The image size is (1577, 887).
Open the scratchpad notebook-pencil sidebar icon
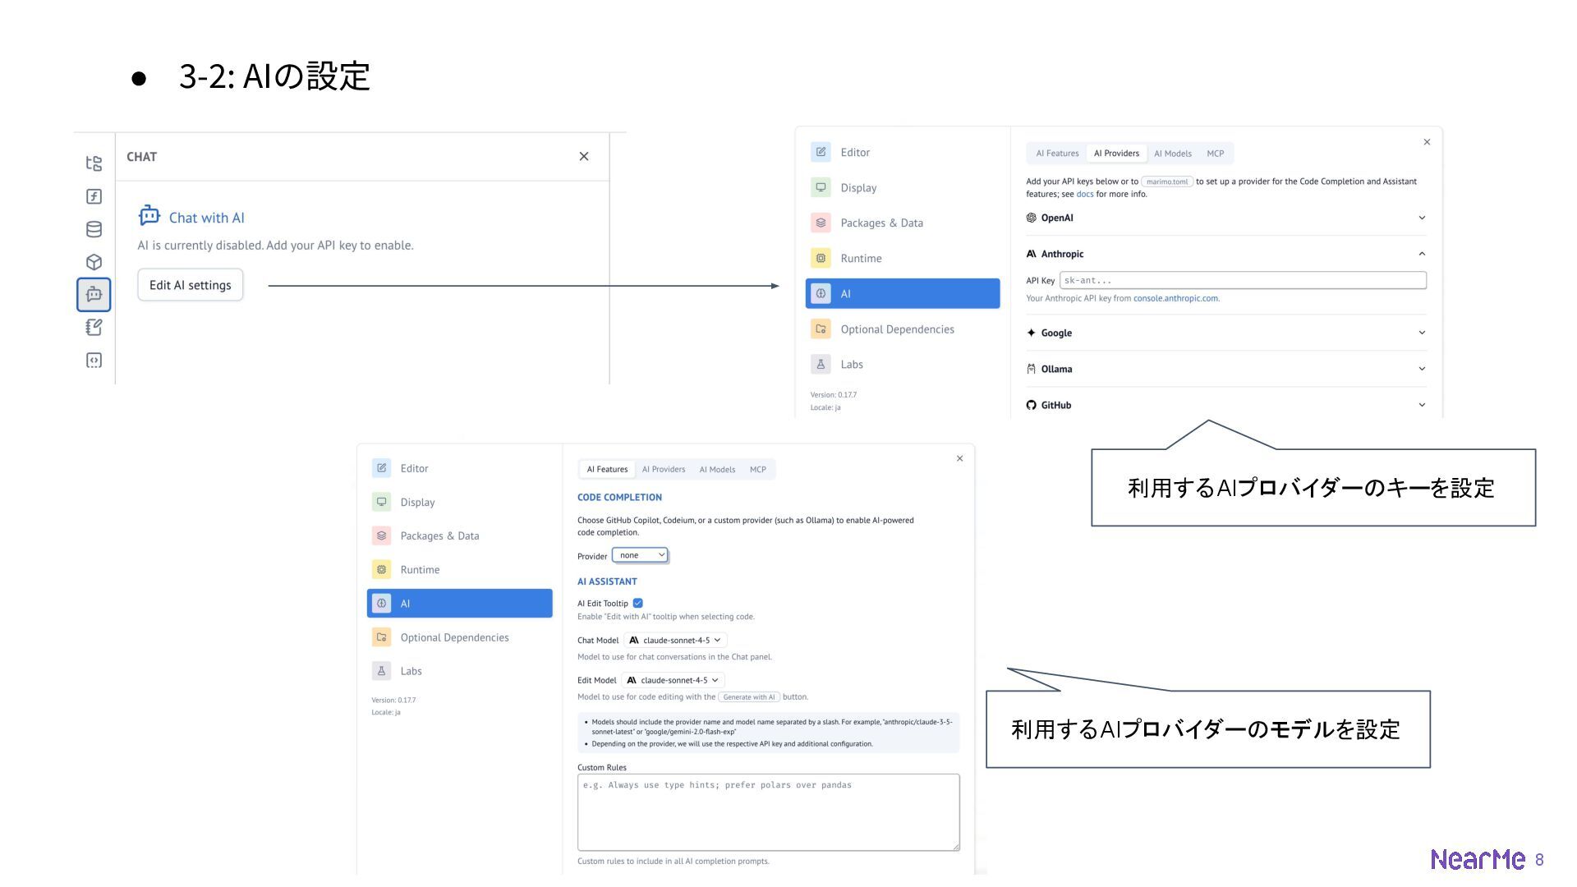coord(94,327)
